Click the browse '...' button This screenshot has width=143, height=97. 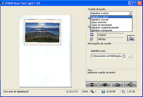tap(130, 56)
